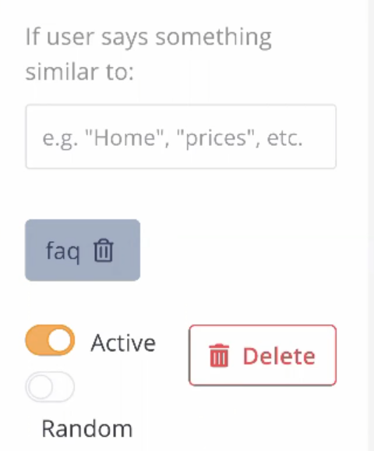Click the dark trash can beside faq
This screenshot has width=374, height=451.
104,250
